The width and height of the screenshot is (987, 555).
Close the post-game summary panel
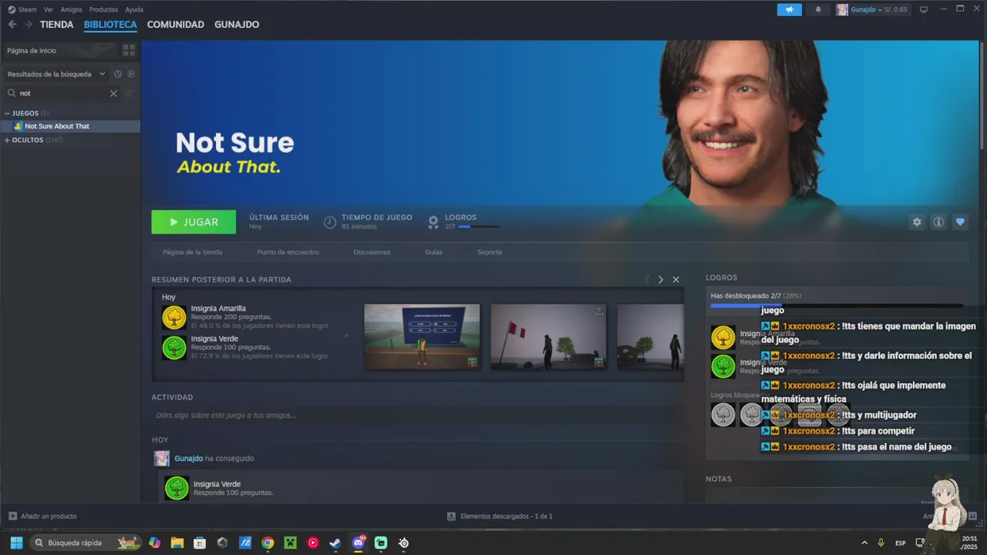pyautogui.click(x=675, y=279)
